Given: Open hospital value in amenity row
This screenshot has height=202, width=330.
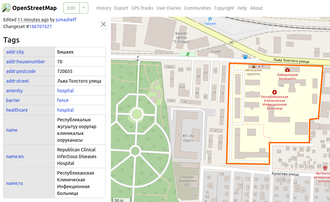Looking at the screenshot, I should pyautogui.click(x=65, y=91).
